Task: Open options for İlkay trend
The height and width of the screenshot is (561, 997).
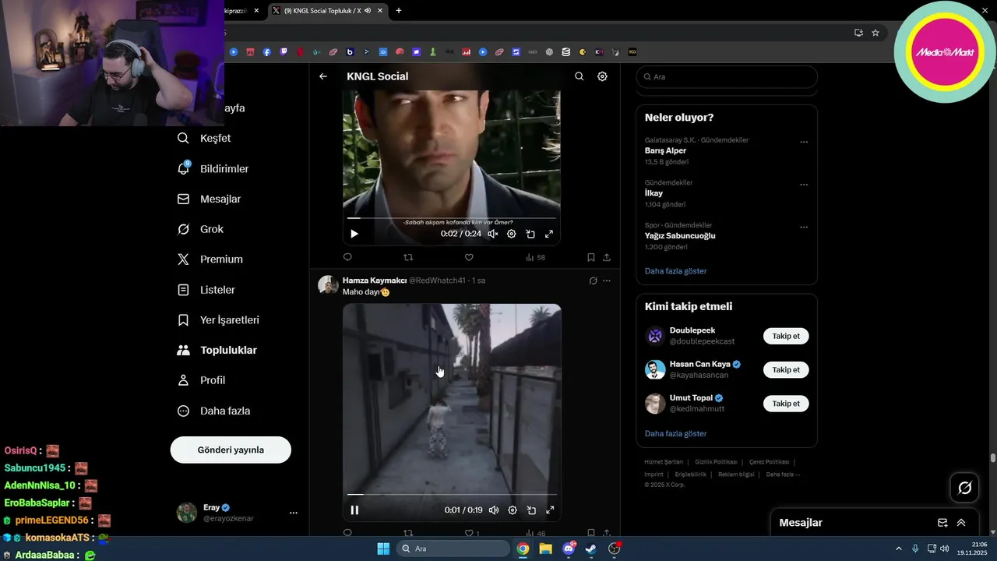Action: pos(804,185)
